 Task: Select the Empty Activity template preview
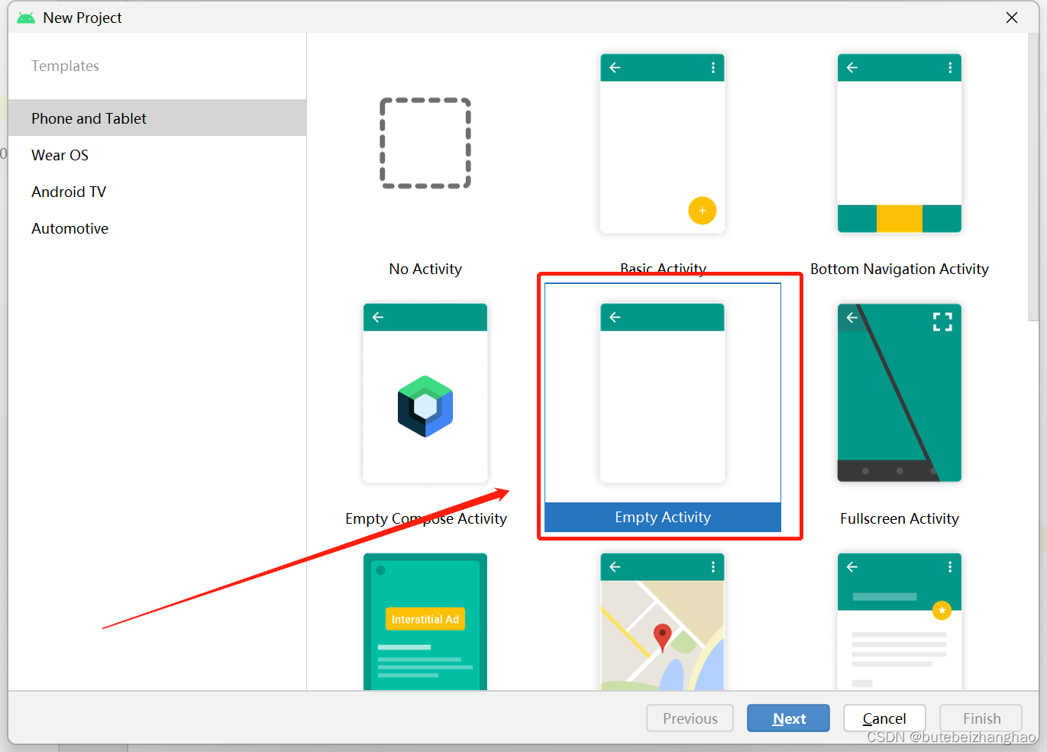[x=662, y=393]
